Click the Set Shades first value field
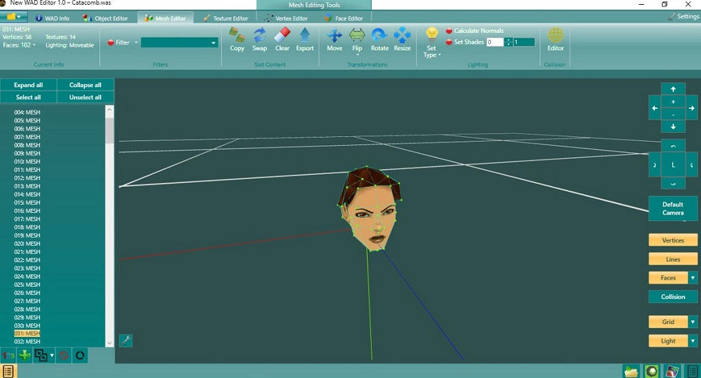Screen dimensions: 701x378 (494, 42)
